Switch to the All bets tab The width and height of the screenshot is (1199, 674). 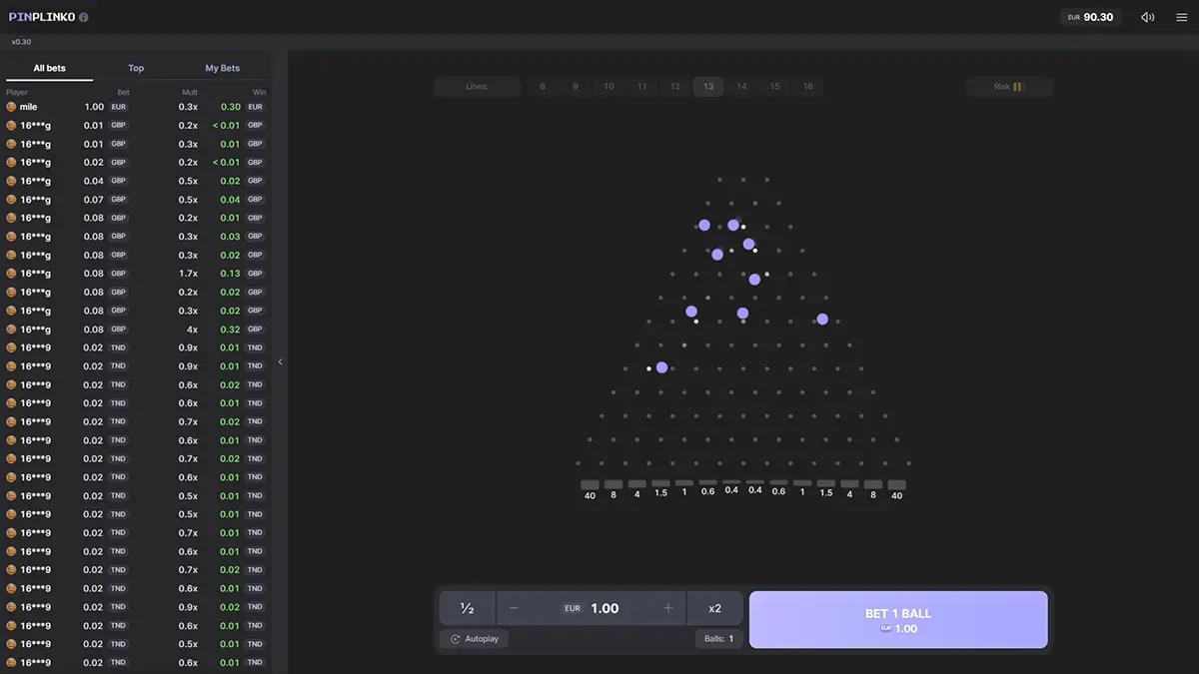coord(49,68)
